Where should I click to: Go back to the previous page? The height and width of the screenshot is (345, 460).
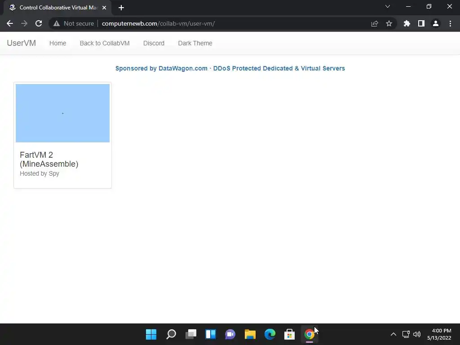point(10,23)
